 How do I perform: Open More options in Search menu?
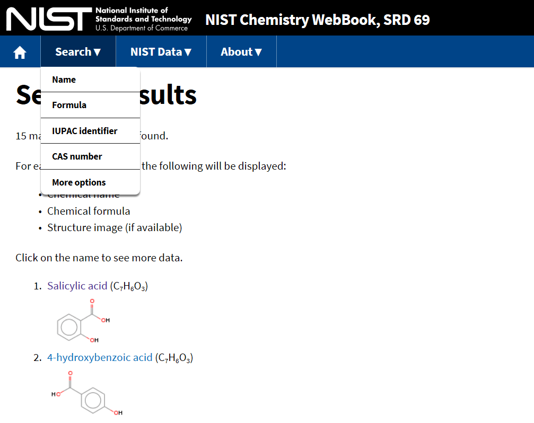pyautogui.click(x=90, y=182)
